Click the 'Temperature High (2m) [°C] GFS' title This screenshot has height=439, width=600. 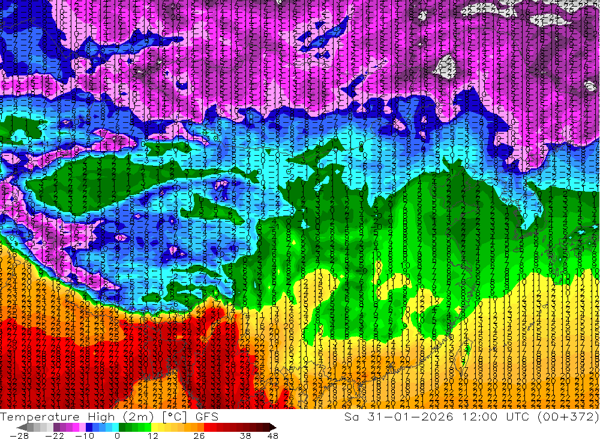[109, 416]
